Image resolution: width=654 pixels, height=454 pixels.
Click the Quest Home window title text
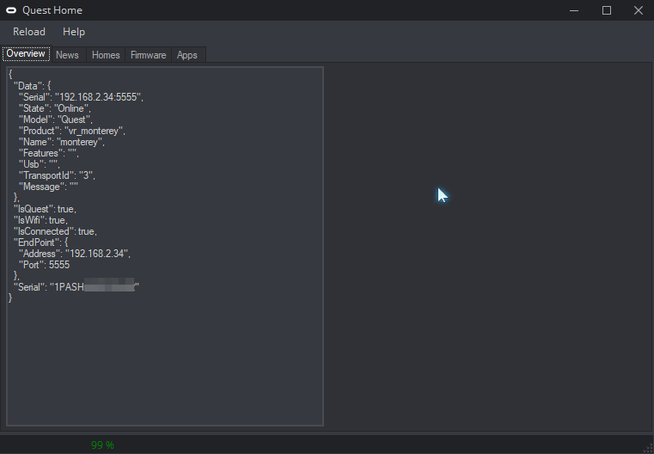(x=52, y=10)
